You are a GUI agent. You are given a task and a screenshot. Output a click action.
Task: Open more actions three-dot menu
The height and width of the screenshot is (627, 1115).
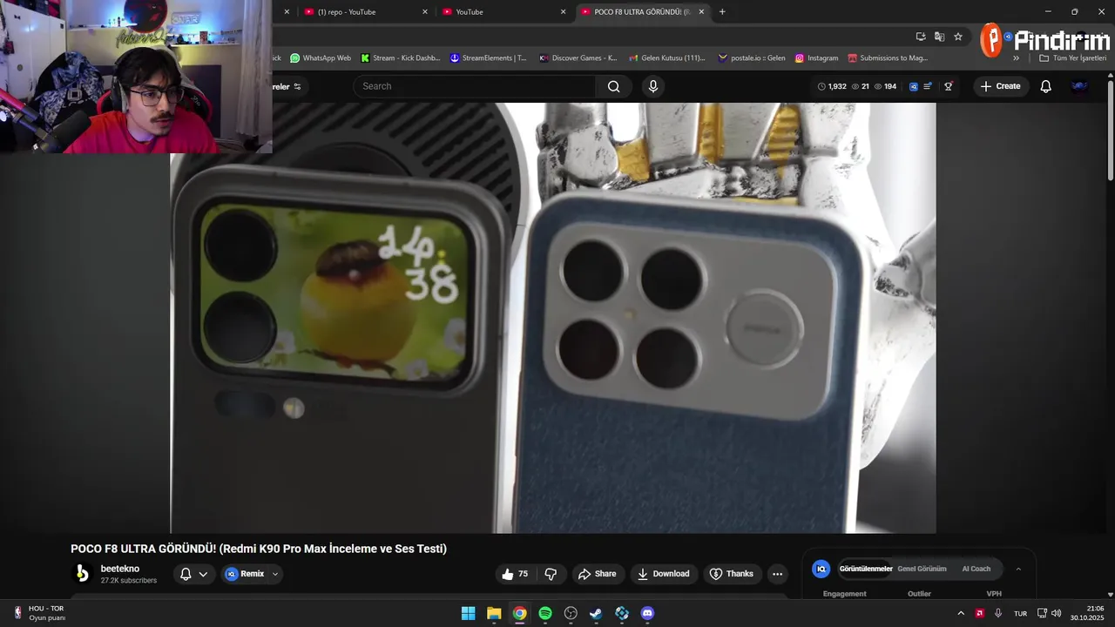tap(777, 574)
